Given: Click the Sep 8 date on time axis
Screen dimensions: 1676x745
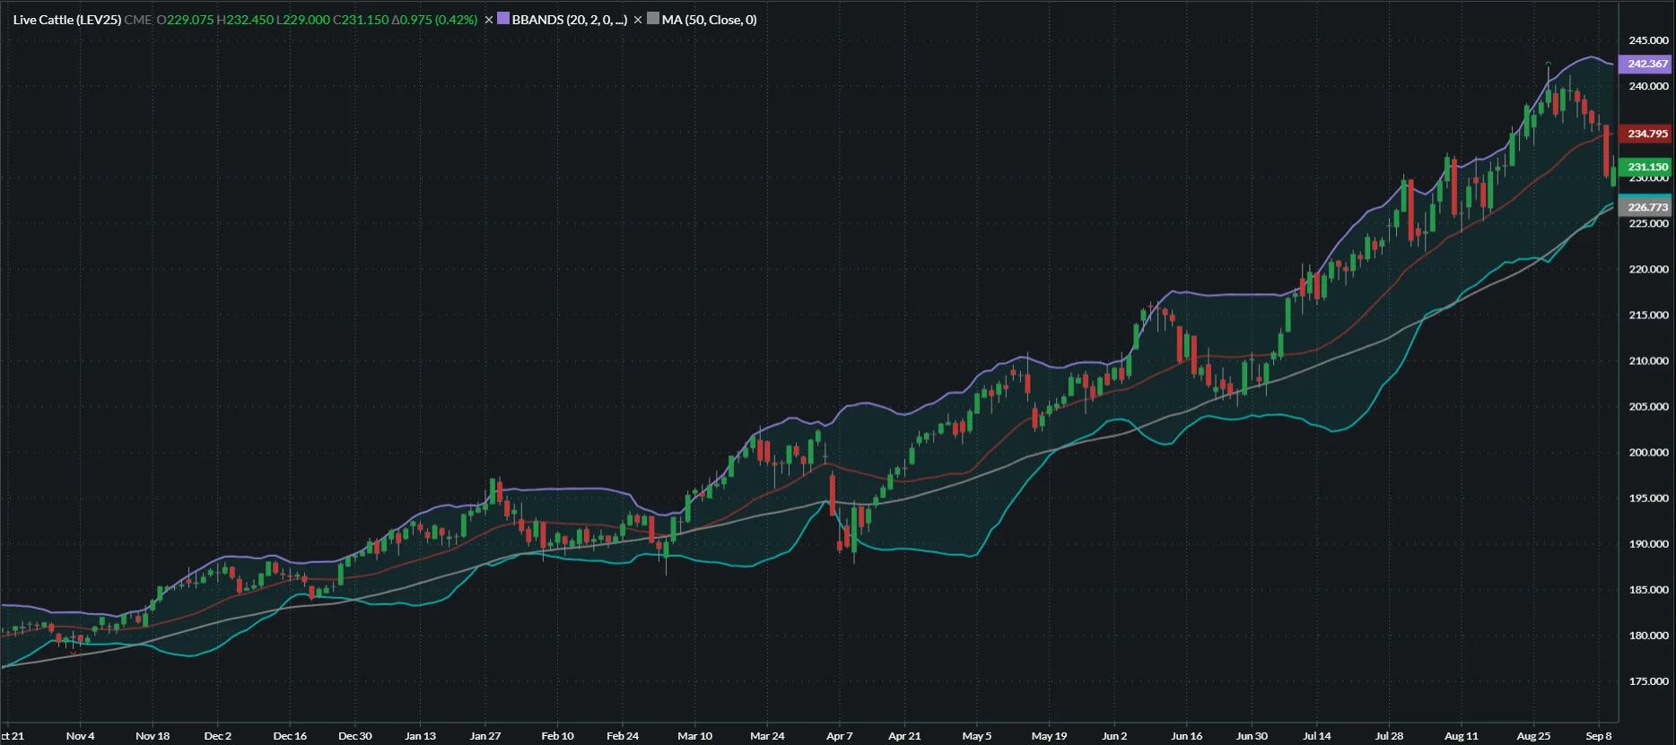Looking at the screenshot, I should [1599, 736].
